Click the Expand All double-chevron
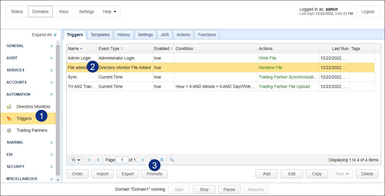 55,35
